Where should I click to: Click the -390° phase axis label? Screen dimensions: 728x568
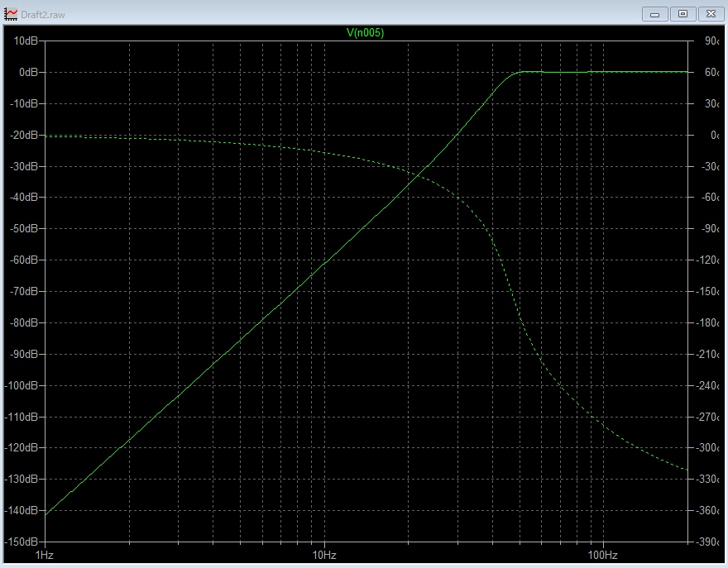[x=708, y=542]
